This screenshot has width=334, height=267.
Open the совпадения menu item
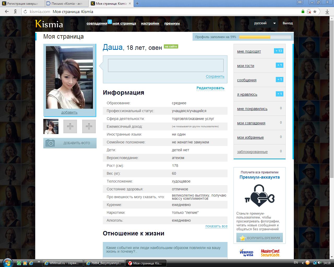[97, 23]
